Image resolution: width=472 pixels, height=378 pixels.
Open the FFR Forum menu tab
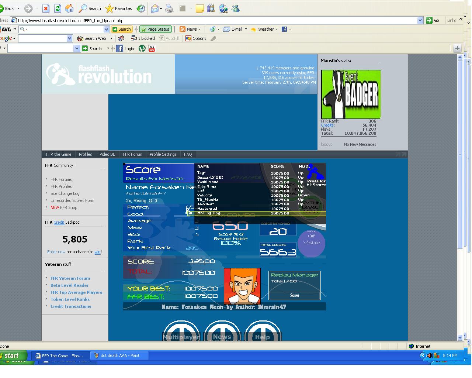[132, 154]
